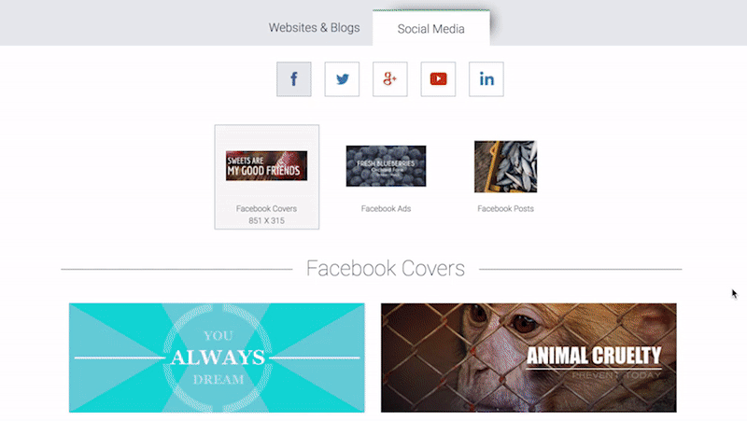
Task: Choose the Google Plus icon
Action: (x=390, y=79)
